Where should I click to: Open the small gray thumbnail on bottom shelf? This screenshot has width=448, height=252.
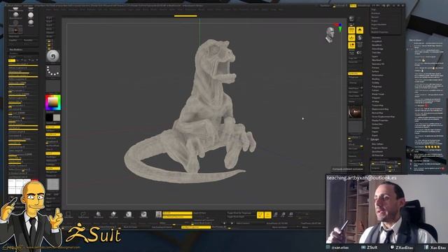tap(159, 214)
